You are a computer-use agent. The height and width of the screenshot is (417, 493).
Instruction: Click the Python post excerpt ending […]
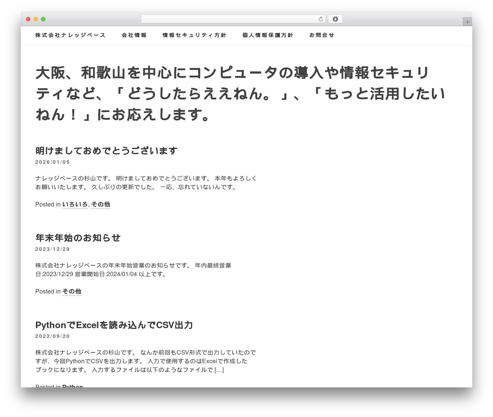pos(146,361)
